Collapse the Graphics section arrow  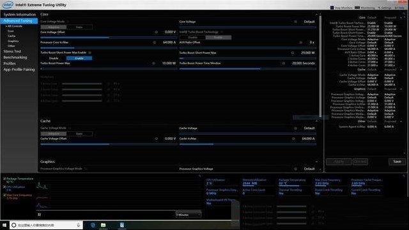coord(316,162)
